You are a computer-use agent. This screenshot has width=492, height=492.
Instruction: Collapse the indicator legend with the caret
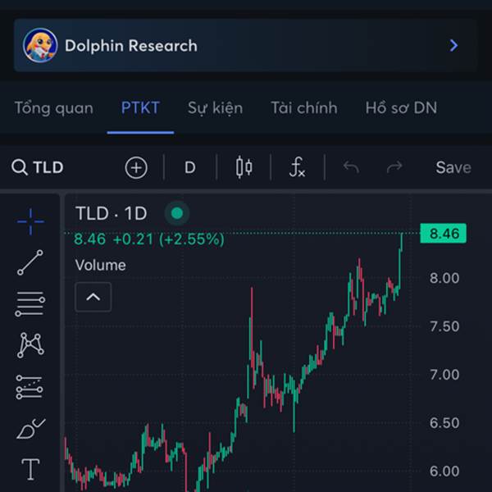click(93, 297)
